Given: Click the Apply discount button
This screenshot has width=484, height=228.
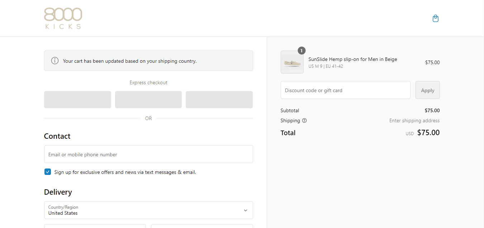Looking at the screenshot, I should point(428,90).
